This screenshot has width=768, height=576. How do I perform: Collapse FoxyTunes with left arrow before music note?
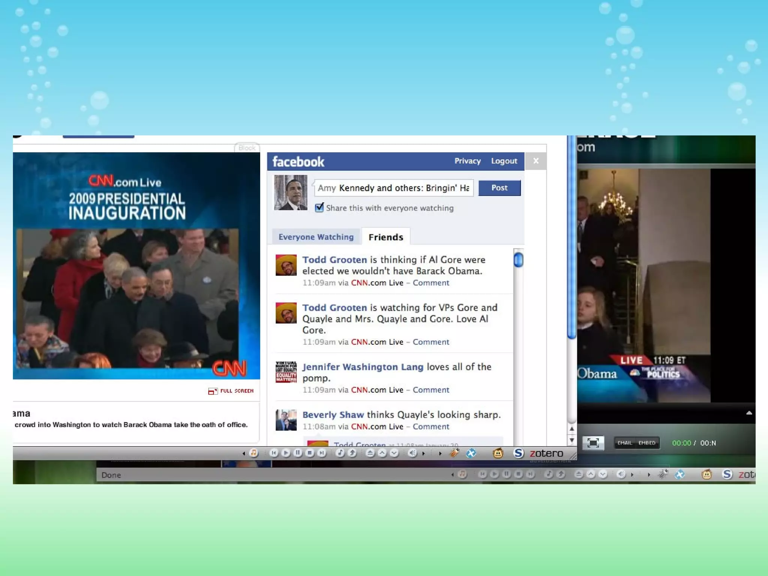(x=244, y=453)
